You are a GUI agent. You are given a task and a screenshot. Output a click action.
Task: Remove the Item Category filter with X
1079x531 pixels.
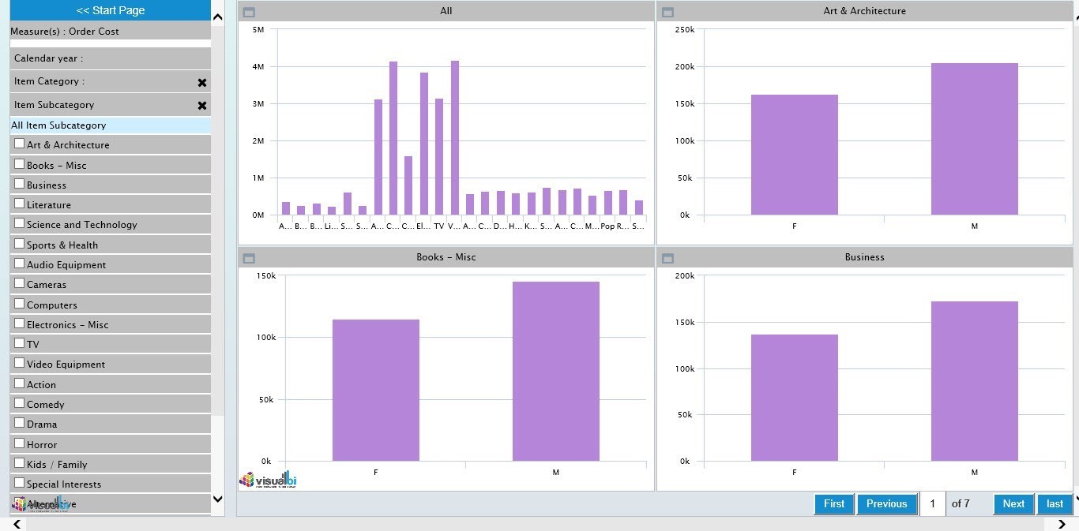point(202,82)
